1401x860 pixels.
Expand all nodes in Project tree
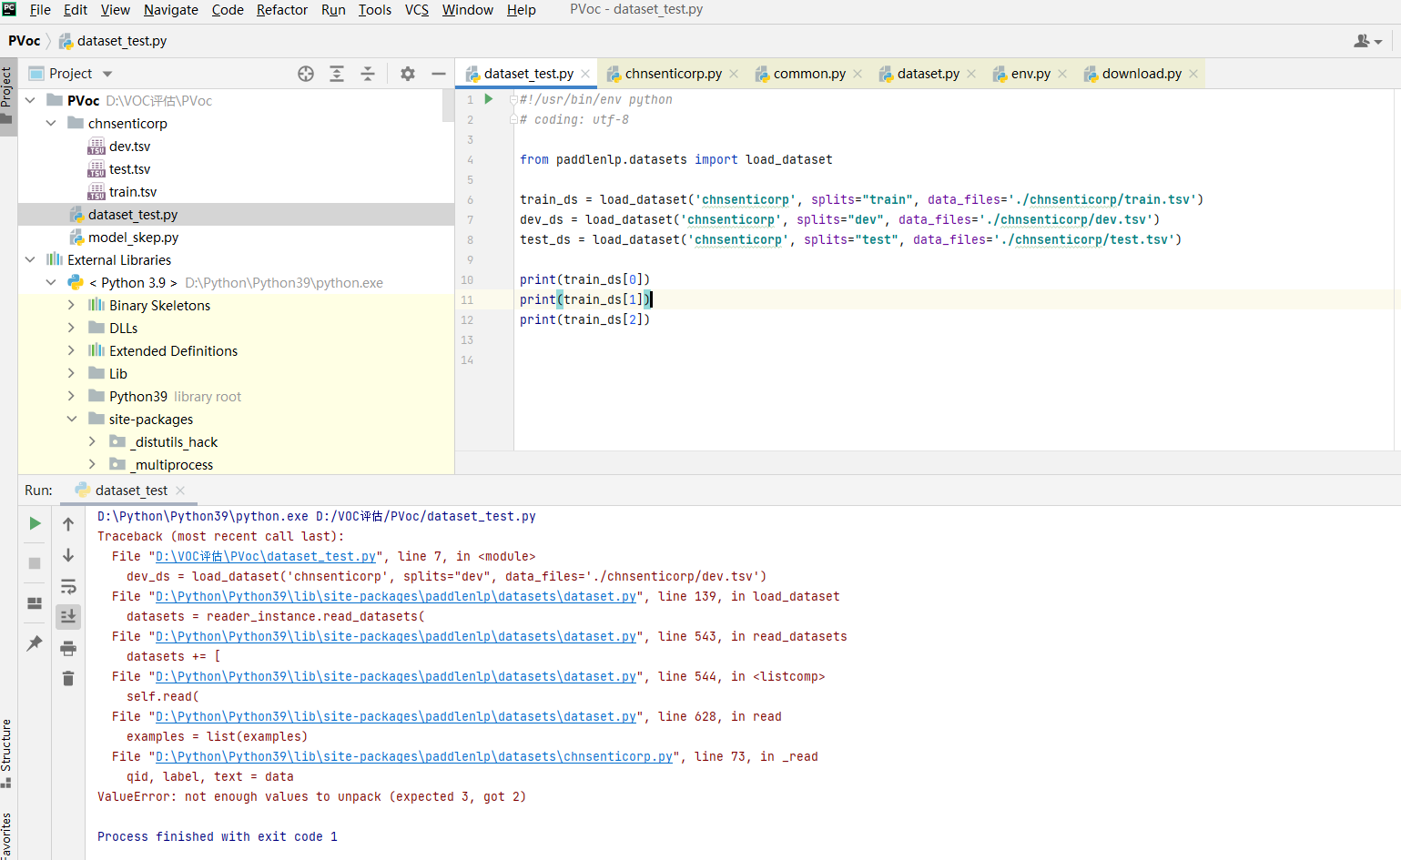click(336, 73)
